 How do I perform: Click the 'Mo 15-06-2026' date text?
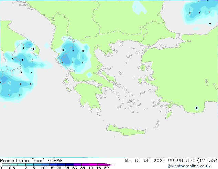(x=145, y=161)
